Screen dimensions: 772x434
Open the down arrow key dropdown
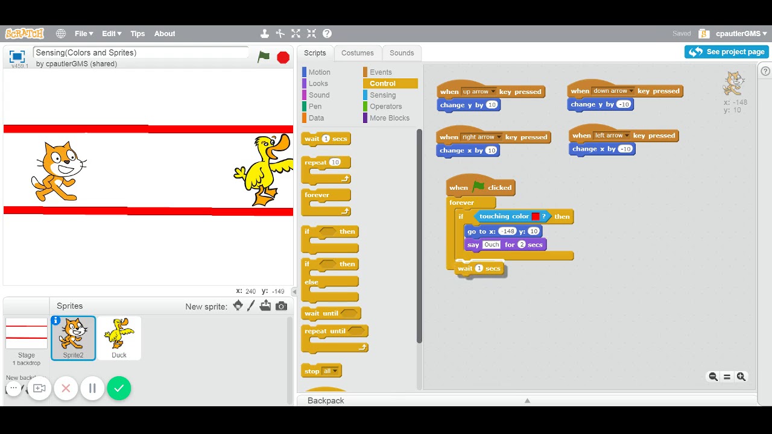613,91
